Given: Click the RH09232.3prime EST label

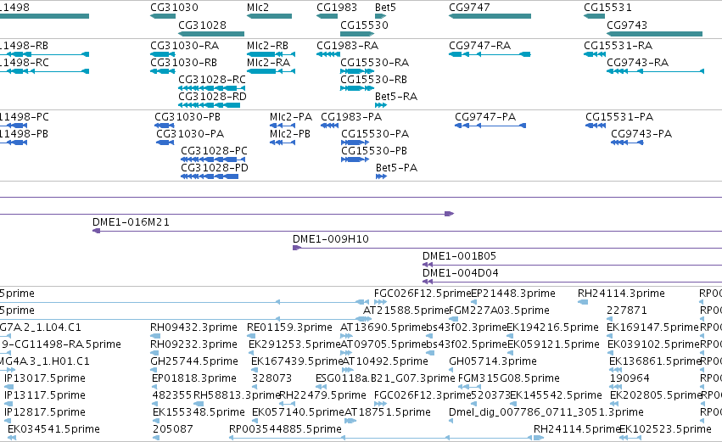Looking at the screenshot, I should pyautogui.click(x=193, y=344).
